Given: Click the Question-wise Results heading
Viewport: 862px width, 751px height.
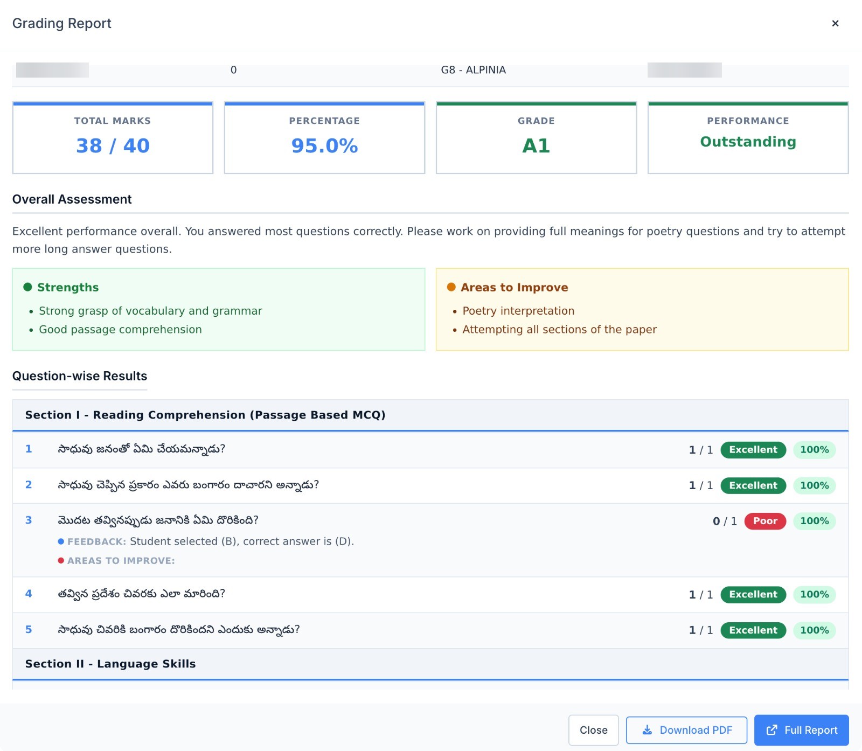Looking at the screenshot, I should click(x=80, y=376).
